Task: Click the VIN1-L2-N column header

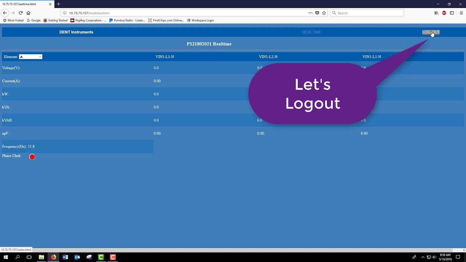Action: coord(268,57)
